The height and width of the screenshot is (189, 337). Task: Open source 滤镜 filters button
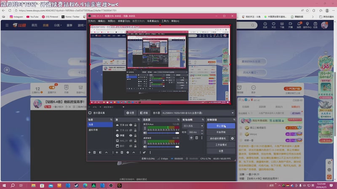tap(144, 113)
